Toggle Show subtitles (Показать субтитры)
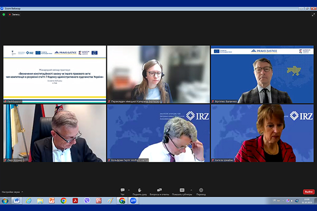 182,190
